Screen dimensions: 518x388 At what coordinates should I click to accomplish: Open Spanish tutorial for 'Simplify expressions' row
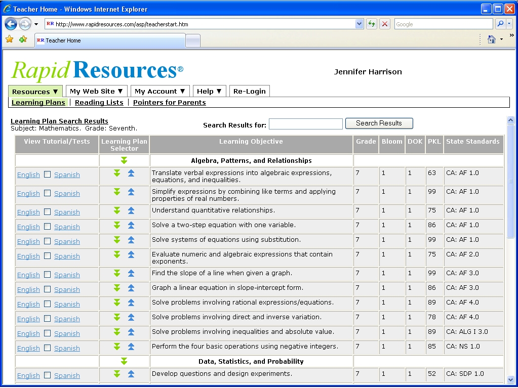[67, 194]
